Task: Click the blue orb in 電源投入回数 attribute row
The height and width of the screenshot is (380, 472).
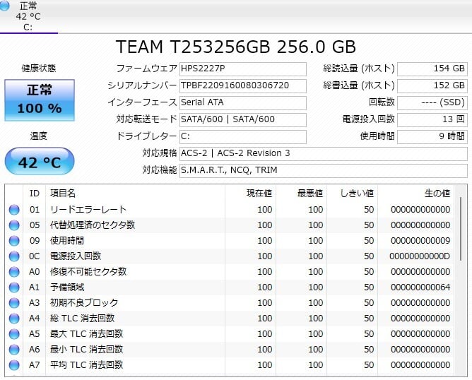Action: click(14, 256)
